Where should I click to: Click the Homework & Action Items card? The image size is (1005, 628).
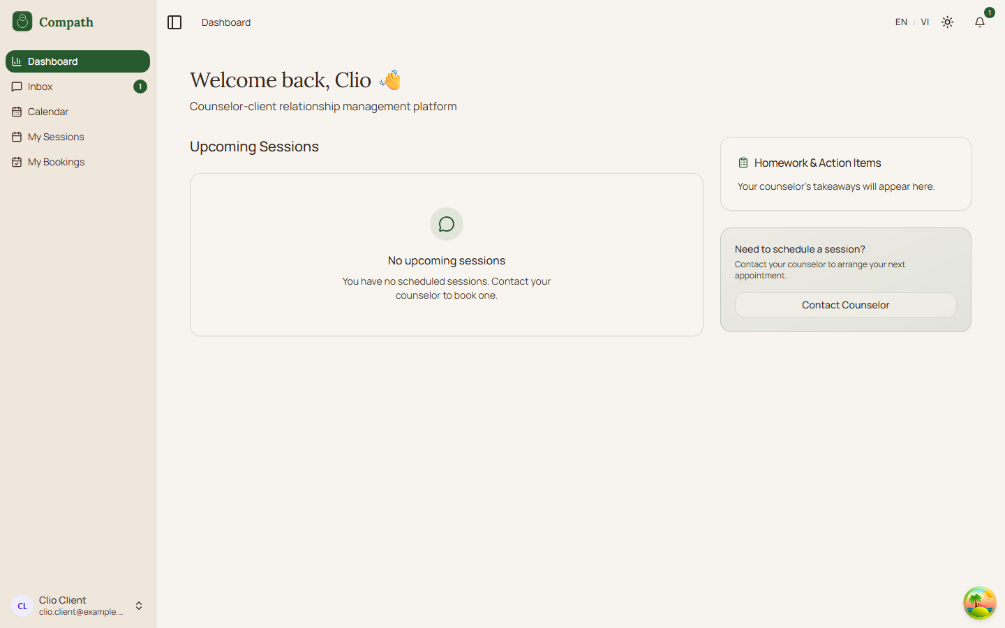[845, 174]
